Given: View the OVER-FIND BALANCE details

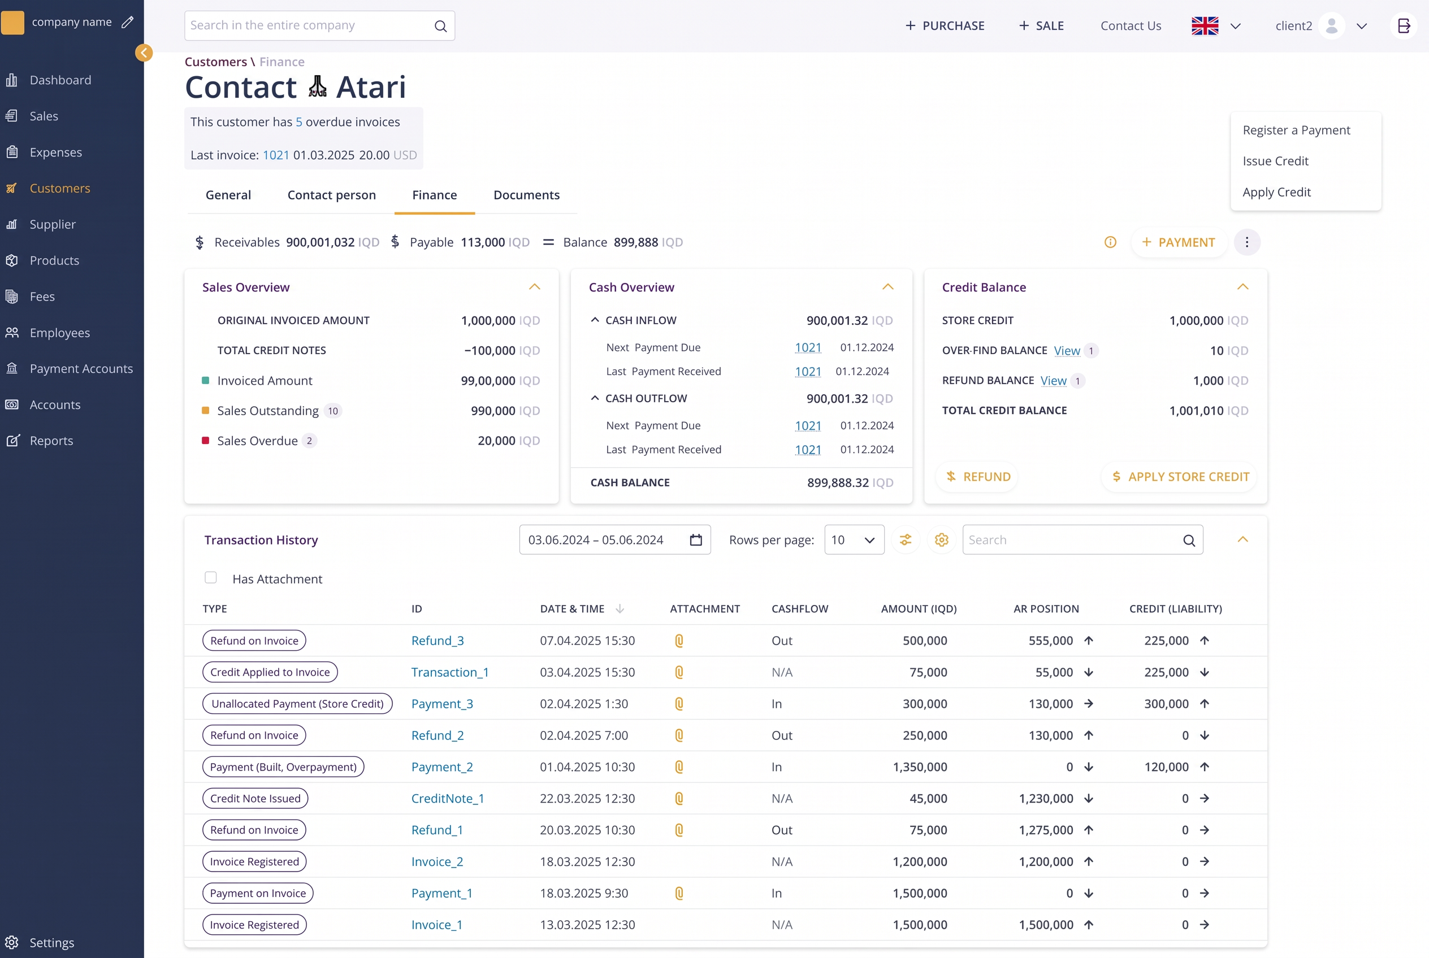Looking at the screenshot, I should click(1067, 350).
